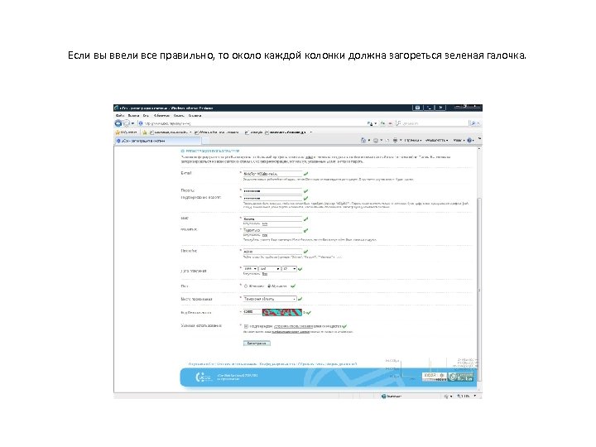Open the recent pages dropdown beside navigation arrows
The width and height of the screenshot is (596, 447).
click(132, 123)
